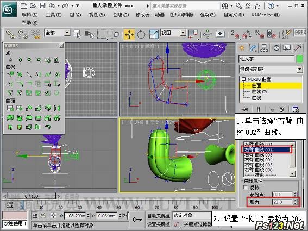Choose Create U Loft Surface NURBS icon

(47, 117)
